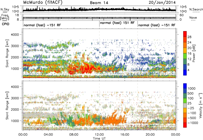Pick the yellow segment of Power colorbar
This screenshot has height=140, width=203.
tap(185, 51)
